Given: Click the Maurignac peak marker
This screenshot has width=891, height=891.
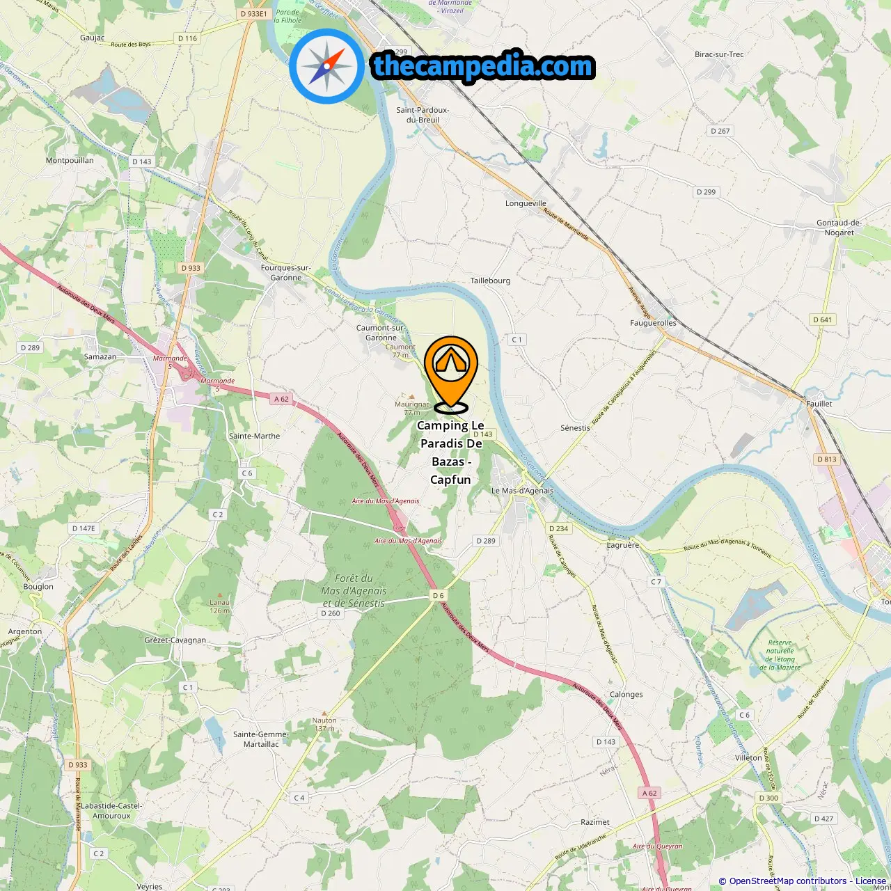Looking at the screenshot, I should (411, 397).
